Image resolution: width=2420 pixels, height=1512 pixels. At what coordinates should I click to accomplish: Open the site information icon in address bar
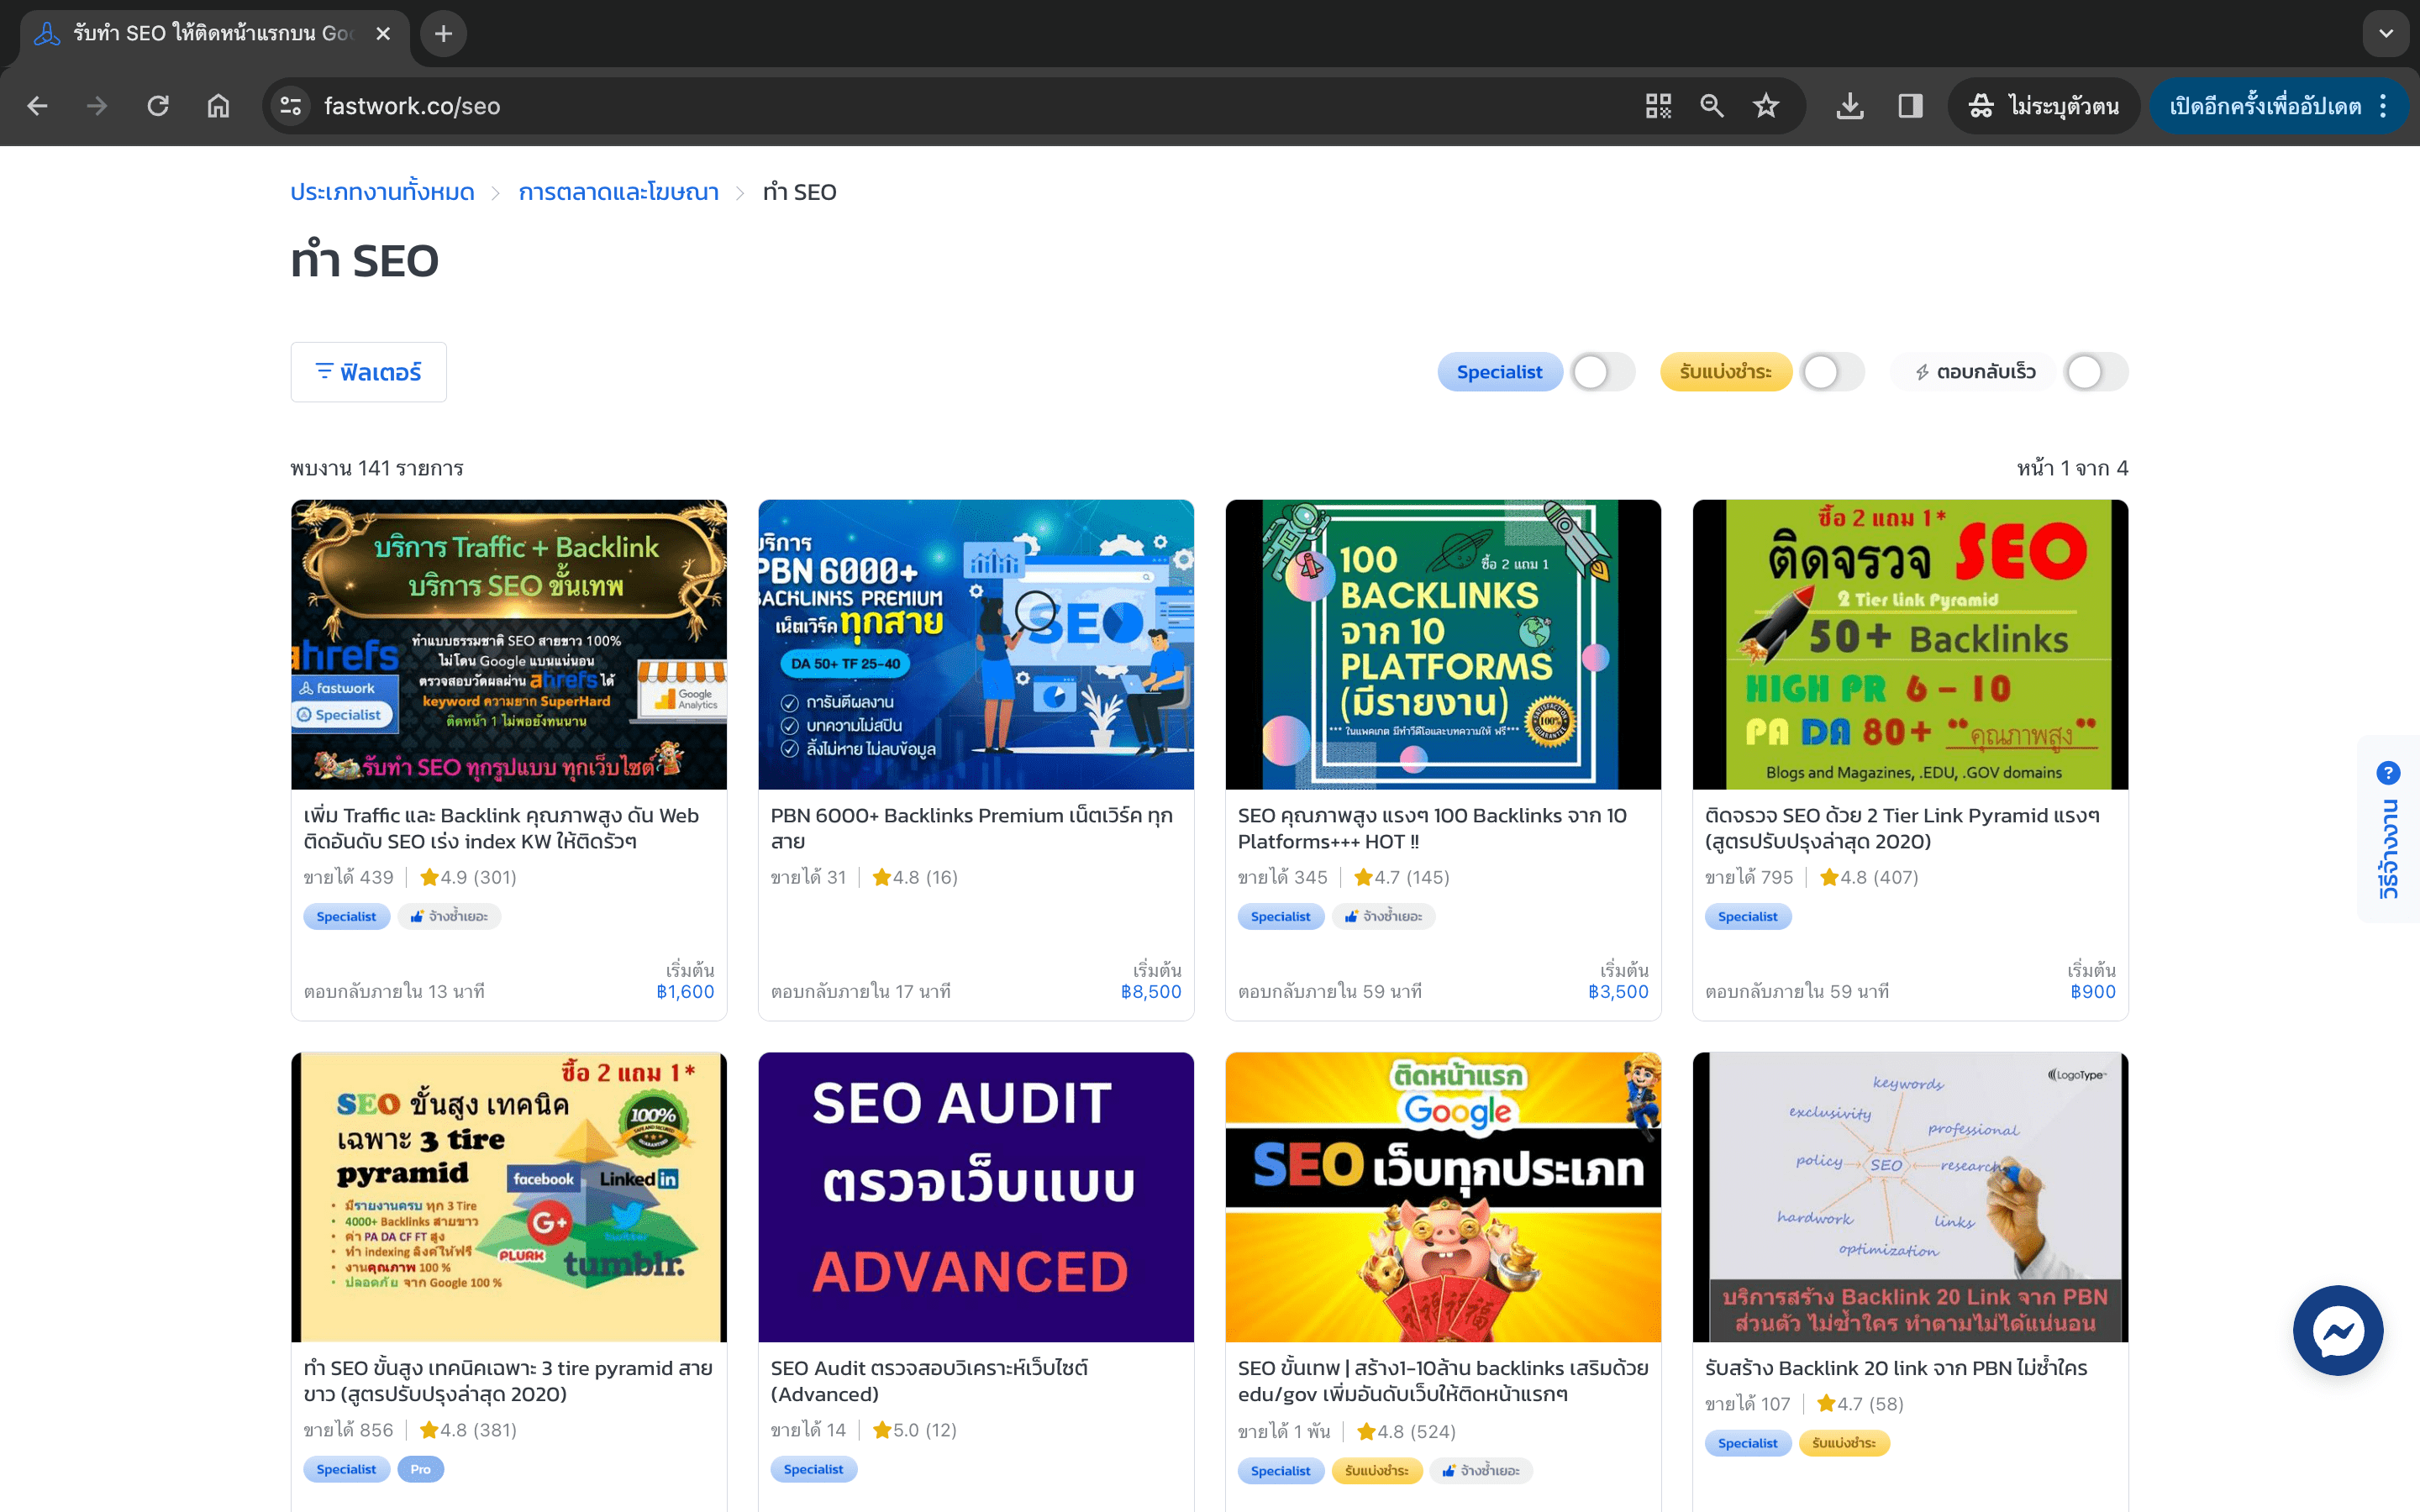[291, 106]
